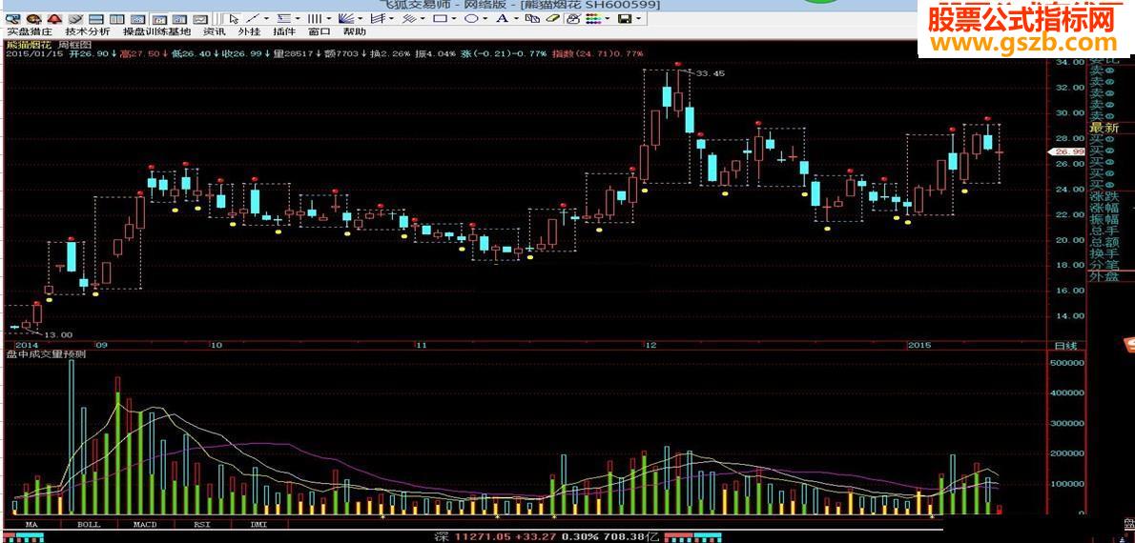The height and width of the screenshot is (543, 1135).
Task: Select the horizontal split window layout icon
Action: pyautogui.click(x=96, y=19)
